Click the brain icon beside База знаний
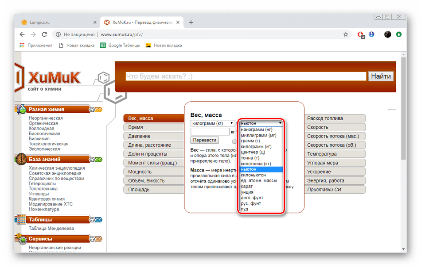The width and height of the screenshot is (421, 267). pos(21,159)
